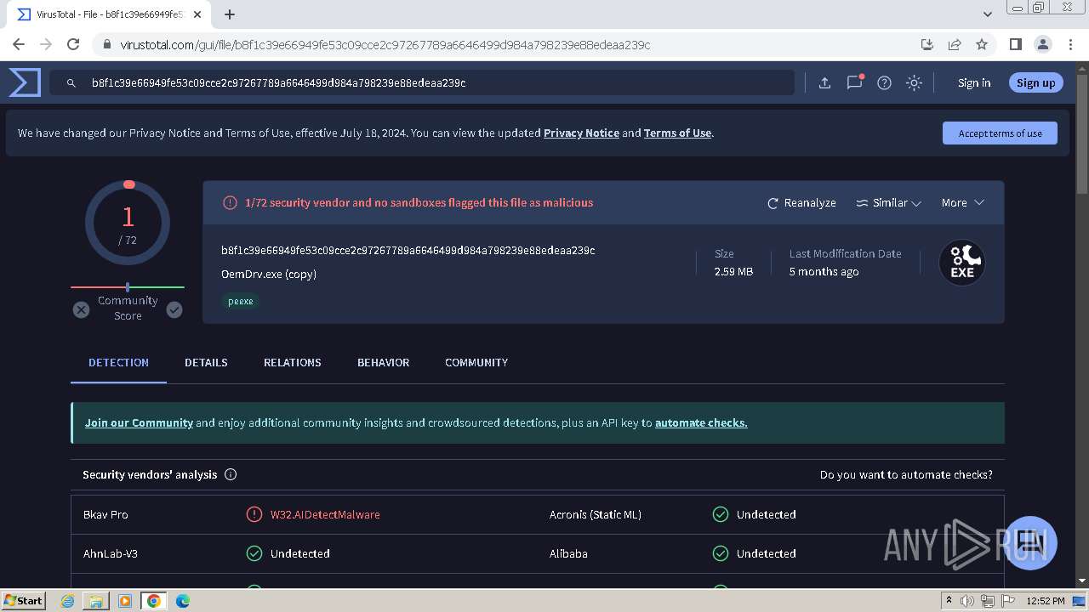Switch to the DETAILS tab
The height and width of the screenshot is (612, 1089).
206,363
